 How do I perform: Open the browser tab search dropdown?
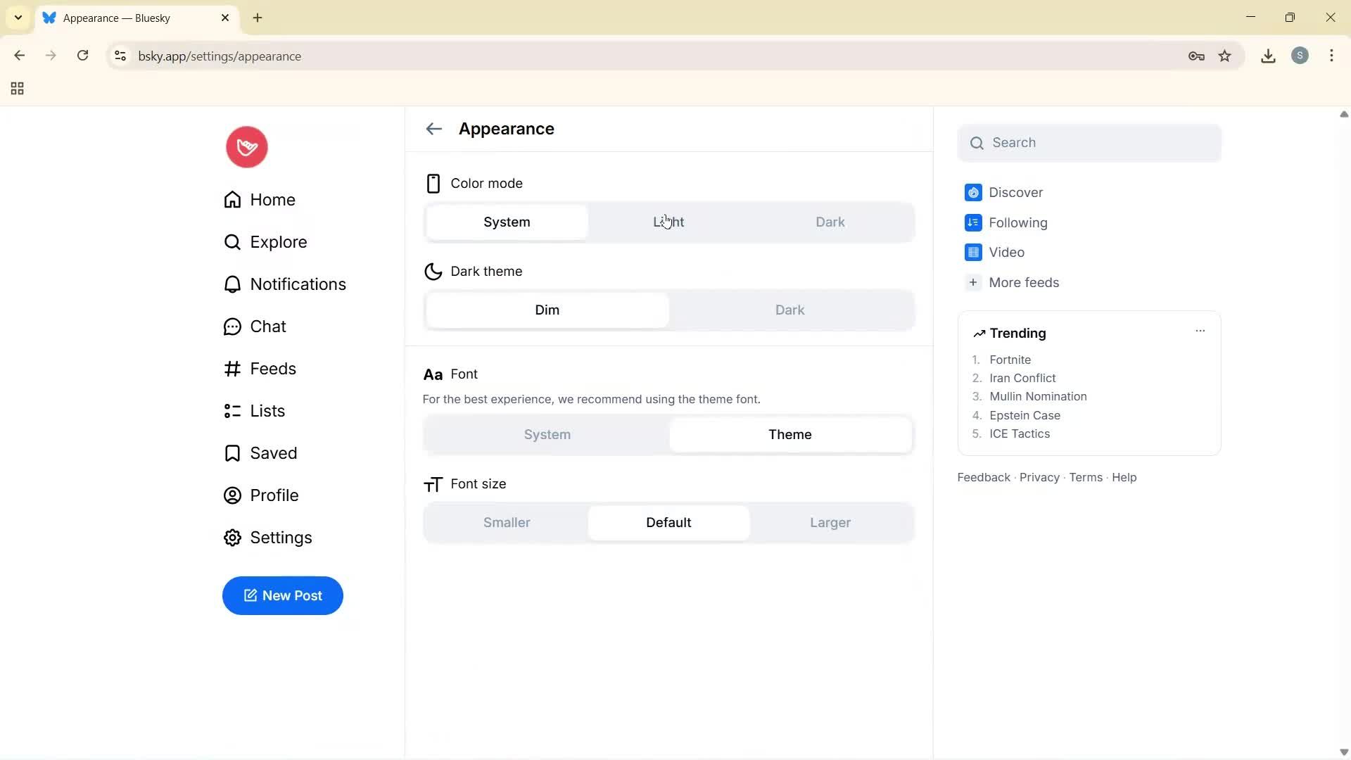coord(18,18)
